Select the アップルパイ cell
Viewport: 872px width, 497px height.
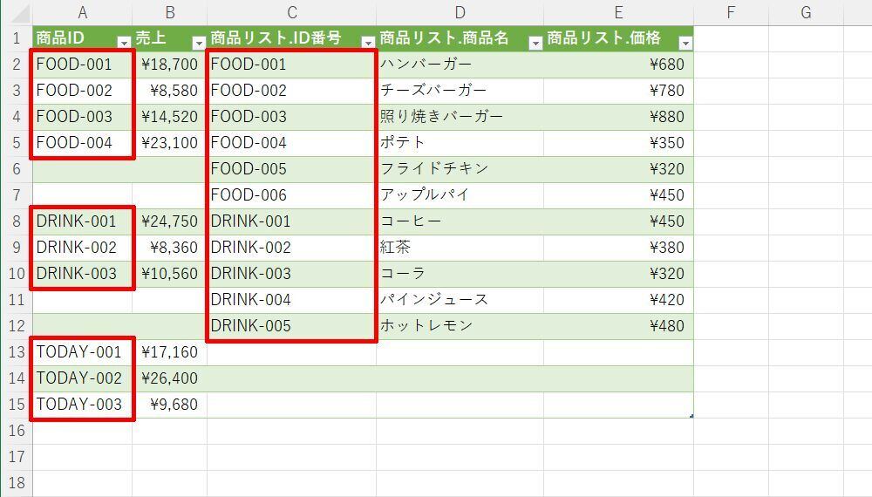pyautogui.click(x=460, y=195)
